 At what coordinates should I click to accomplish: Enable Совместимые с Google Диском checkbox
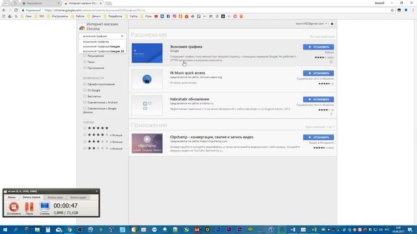85,109
